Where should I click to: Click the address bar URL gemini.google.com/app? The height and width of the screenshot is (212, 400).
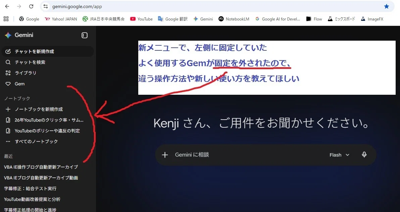tap(77, 7)
